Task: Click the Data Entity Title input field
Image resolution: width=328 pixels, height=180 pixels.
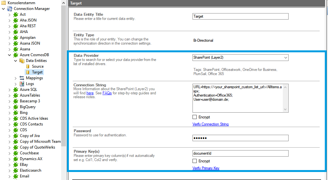Action: [240, 16]
